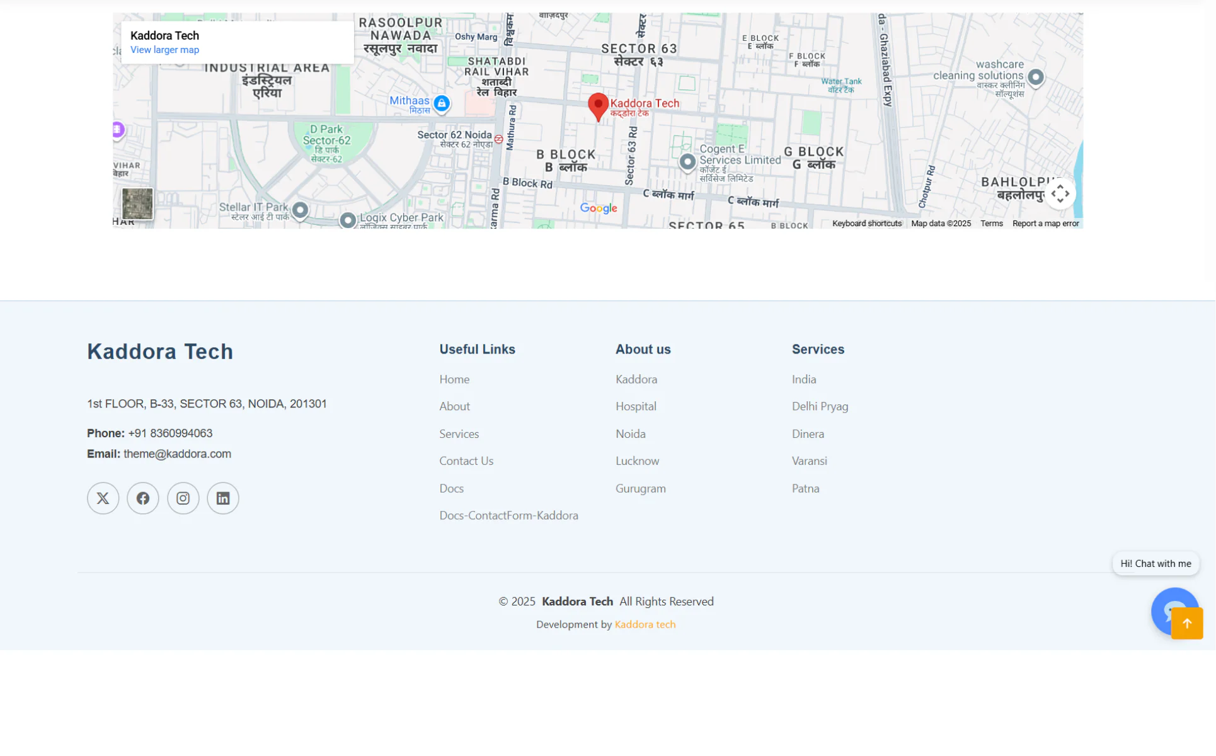Click Report a map error link
This screenshot has width=1216, height=756.
tap(1045, 224)
